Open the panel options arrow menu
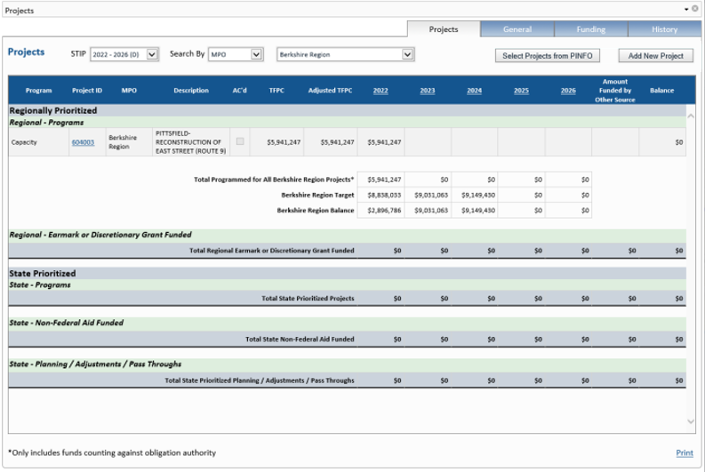This screenshot has height=472, width=705. (686, 8)
